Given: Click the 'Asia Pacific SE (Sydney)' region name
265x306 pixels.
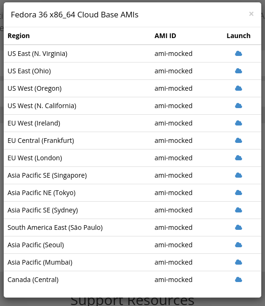Looking at the screenshot, I should click(43, 210).
